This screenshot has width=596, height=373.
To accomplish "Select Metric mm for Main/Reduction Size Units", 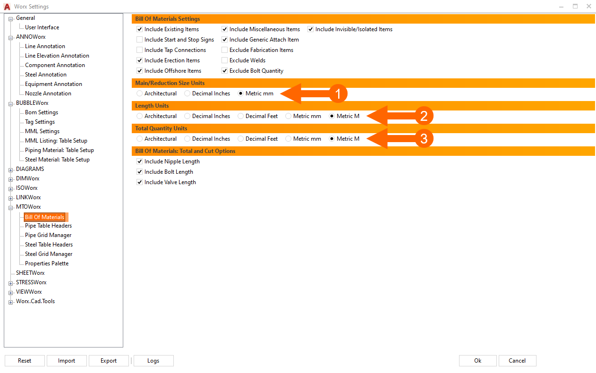I will point(240,93).
